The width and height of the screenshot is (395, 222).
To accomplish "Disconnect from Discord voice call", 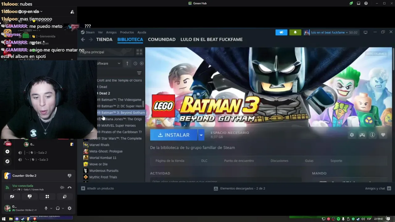I will pyautogui.click(x=69, y=187).
